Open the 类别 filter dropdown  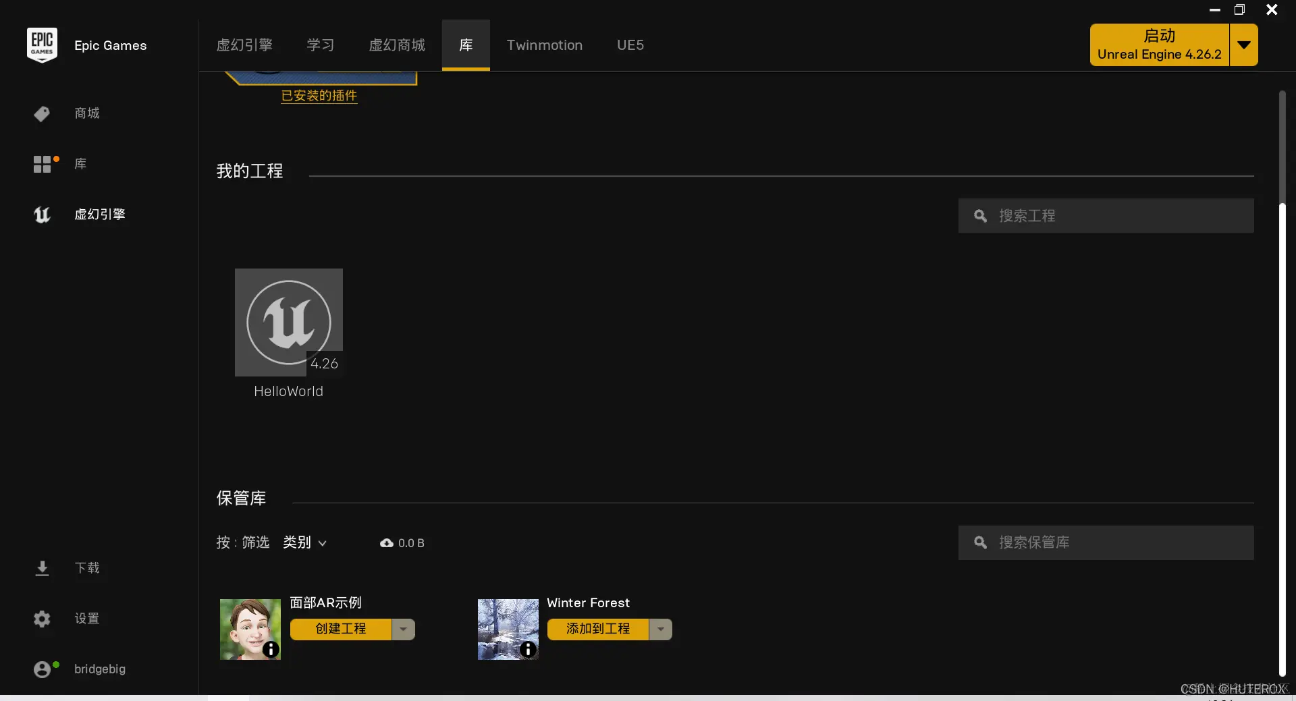click(305, 542)
